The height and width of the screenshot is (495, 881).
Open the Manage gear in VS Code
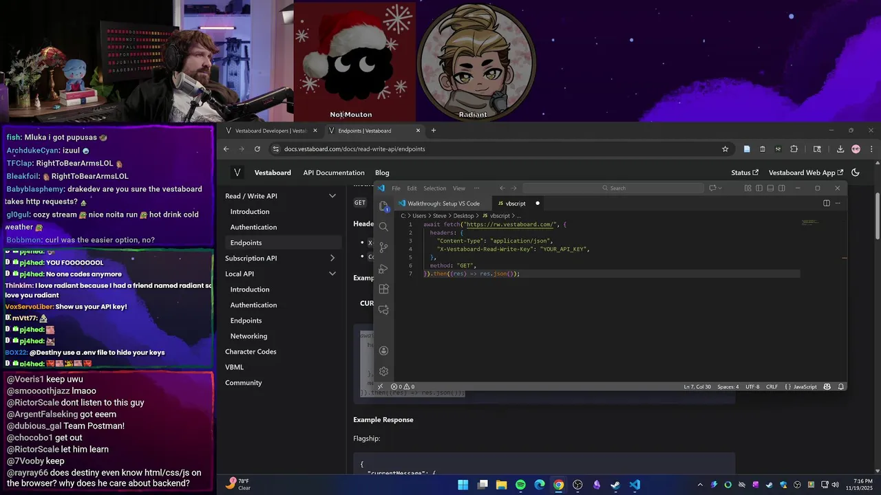pos(383,371)
